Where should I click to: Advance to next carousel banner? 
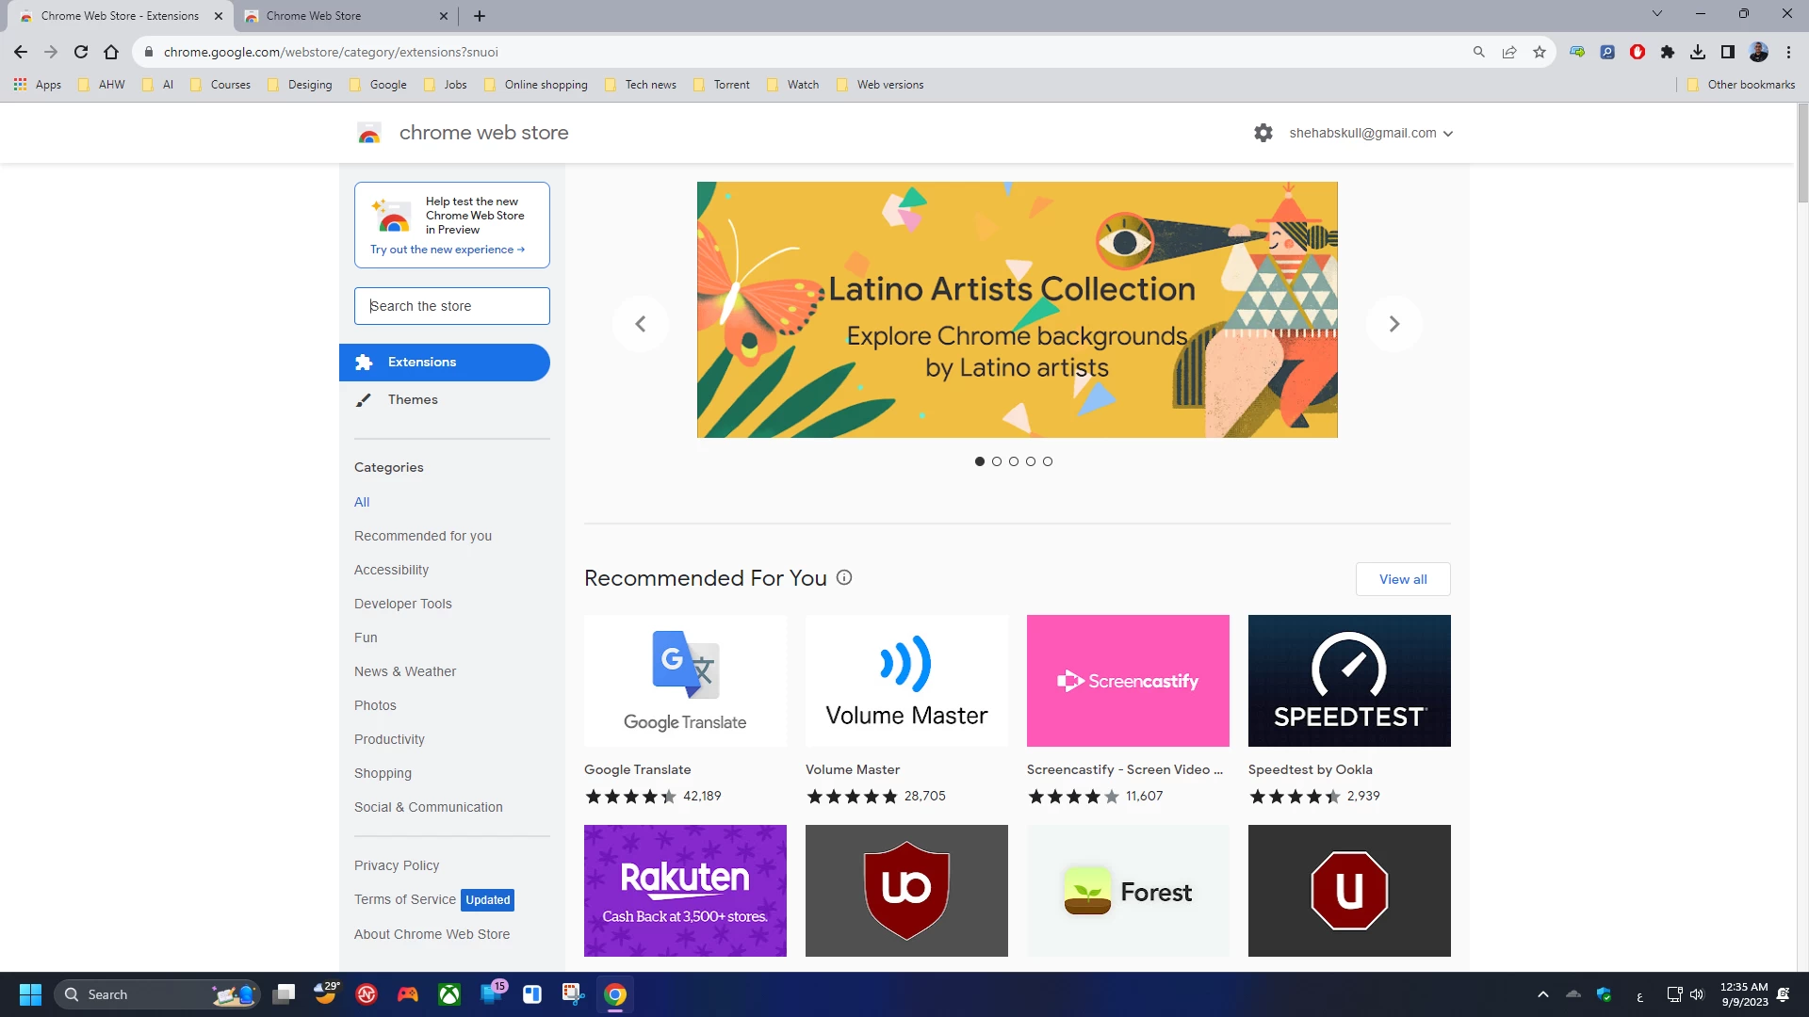(1394, 324)
